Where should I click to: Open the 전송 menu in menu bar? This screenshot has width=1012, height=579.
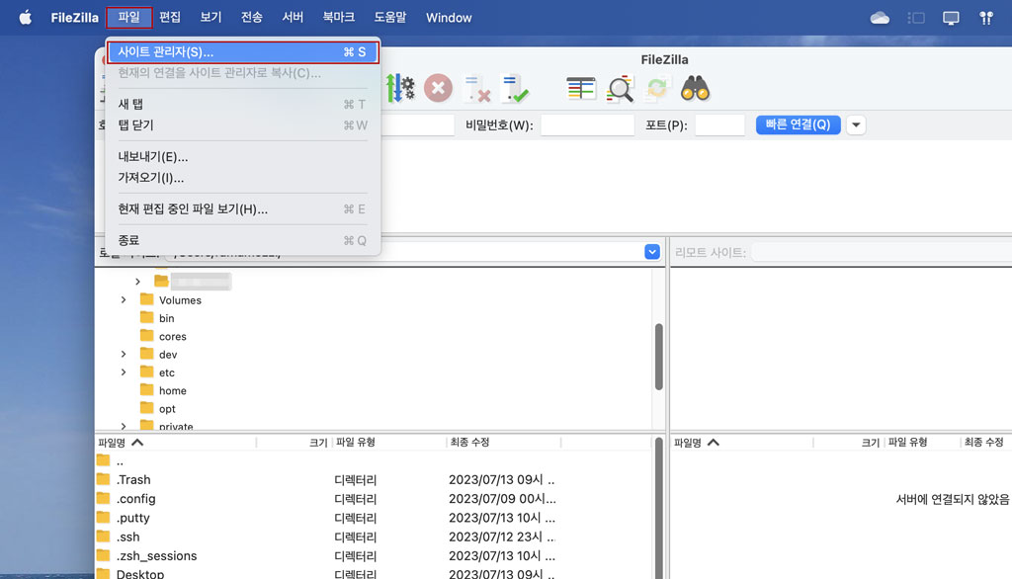[x=252, y=18]
